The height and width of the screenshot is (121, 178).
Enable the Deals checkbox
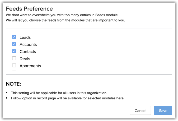point(14,59)
